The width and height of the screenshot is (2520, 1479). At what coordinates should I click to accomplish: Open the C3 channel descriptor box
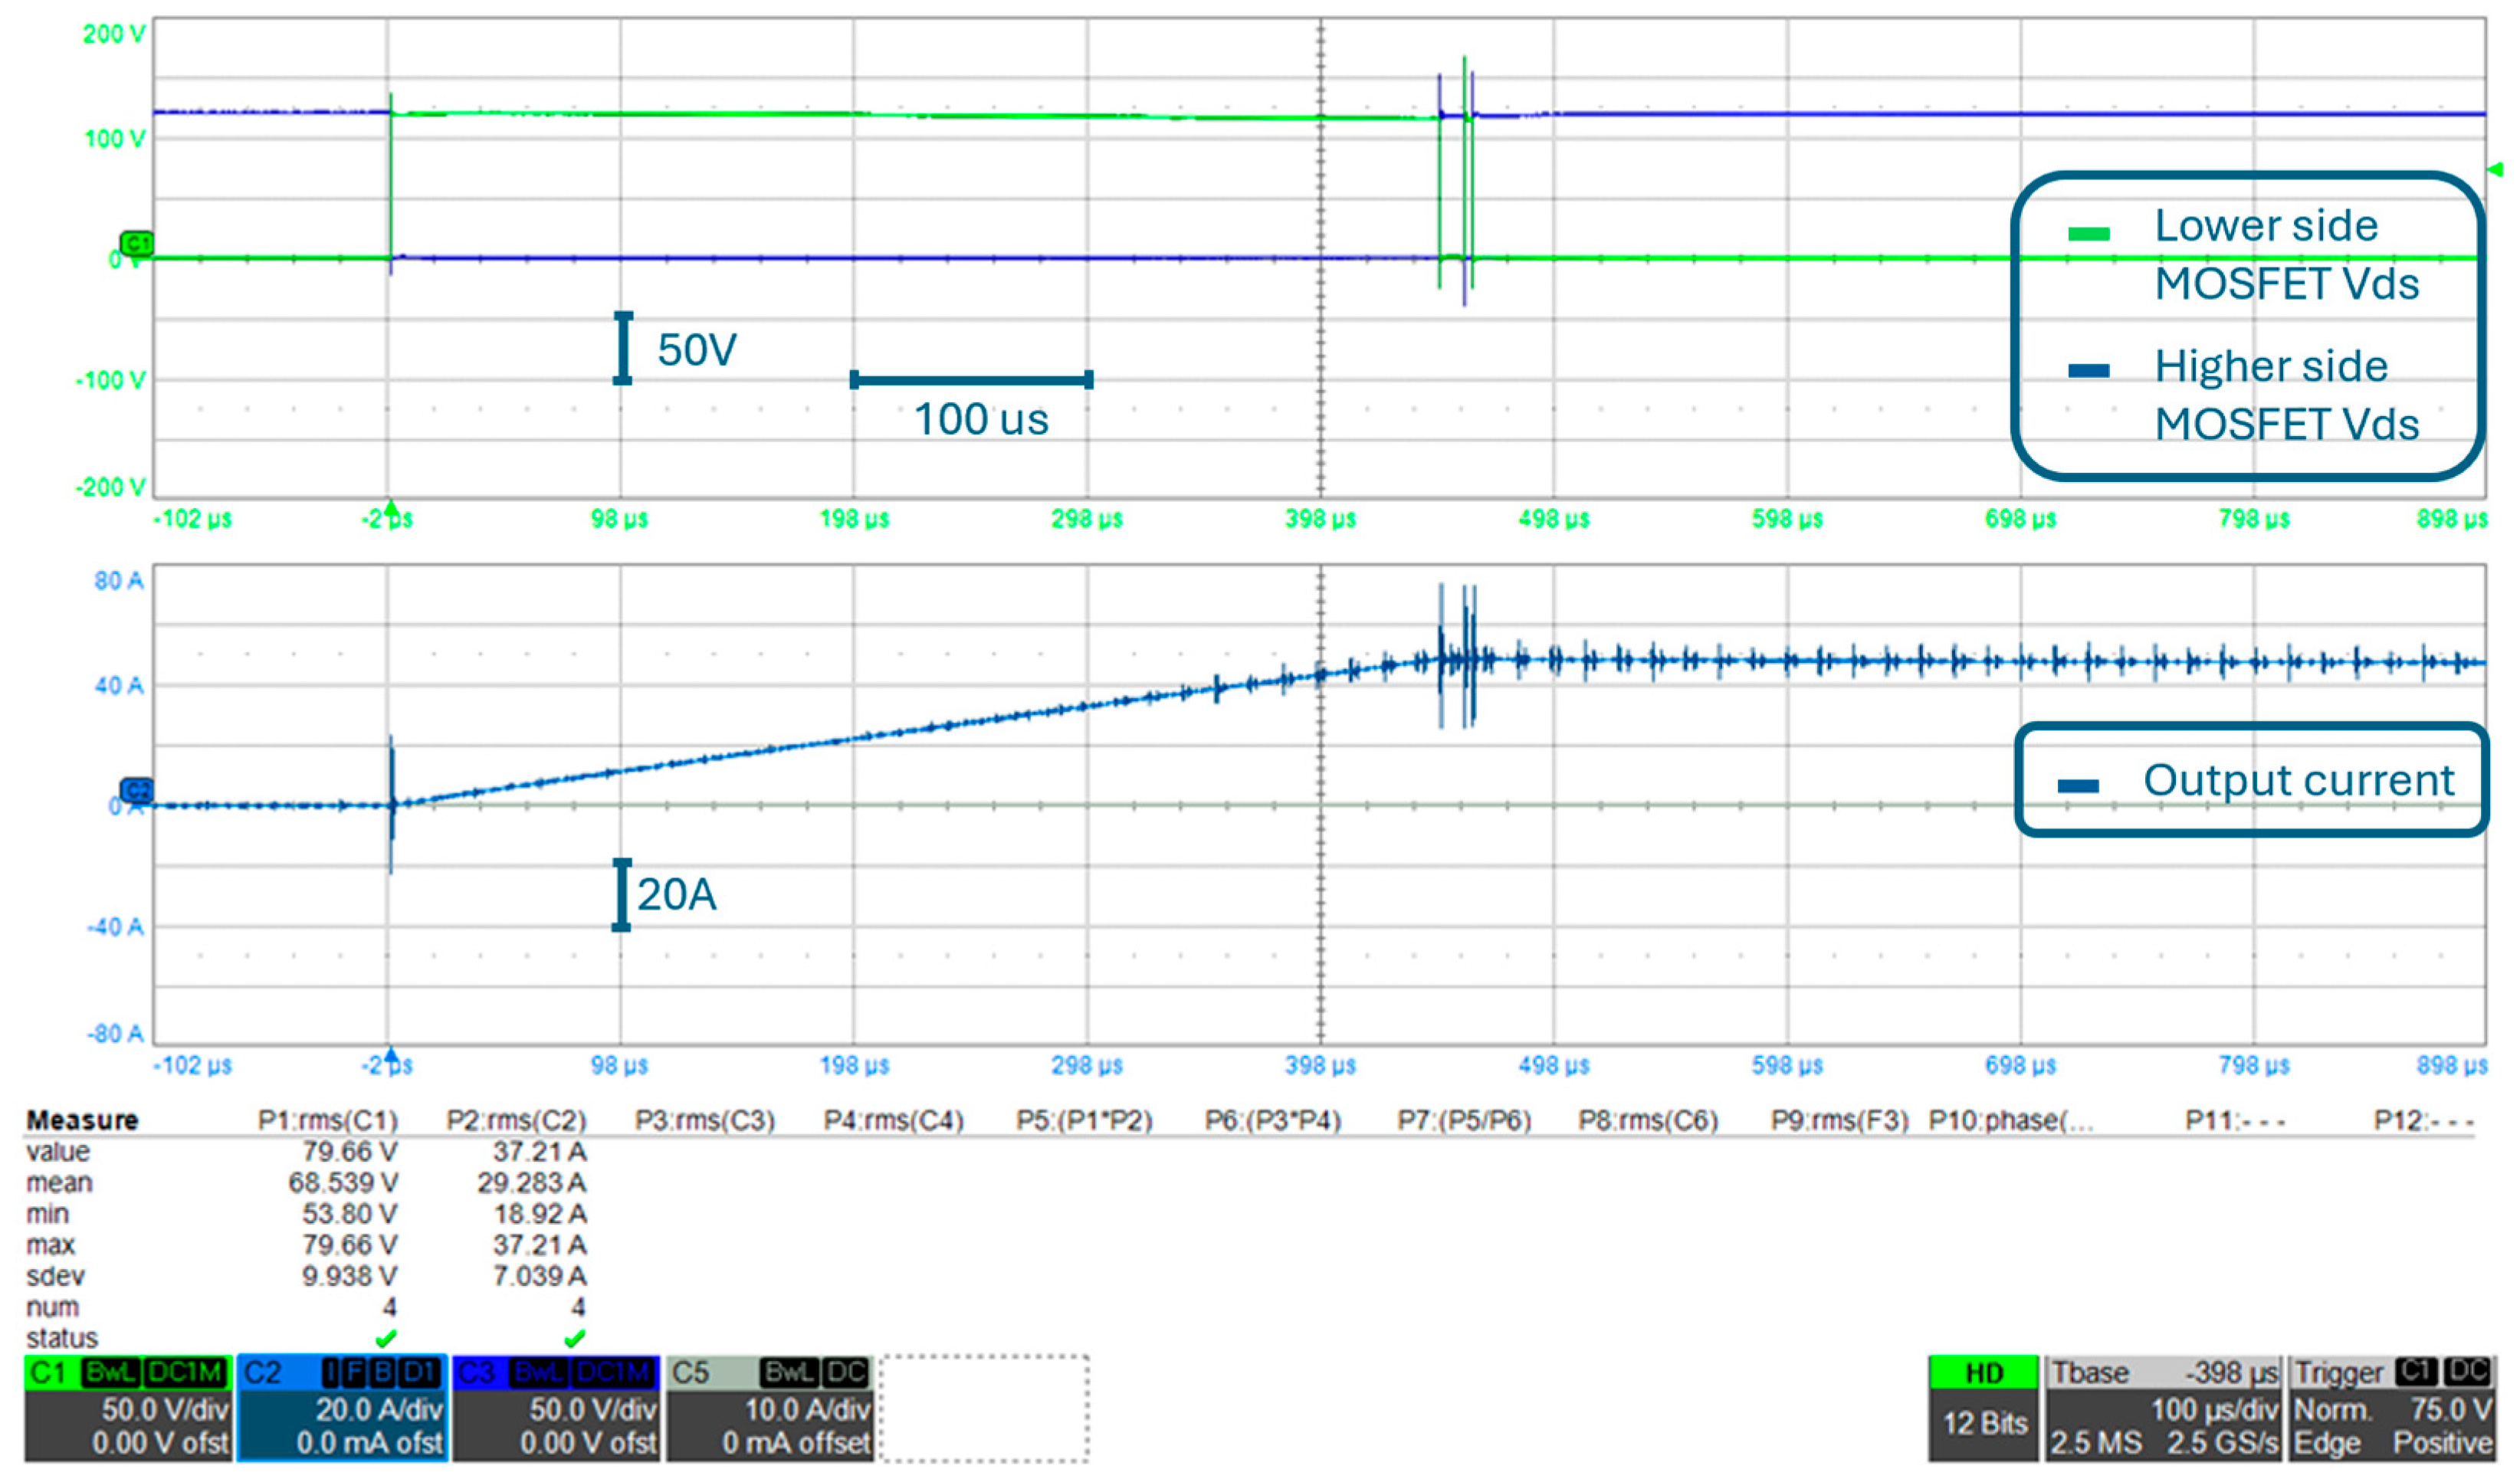pos(556,1407)
